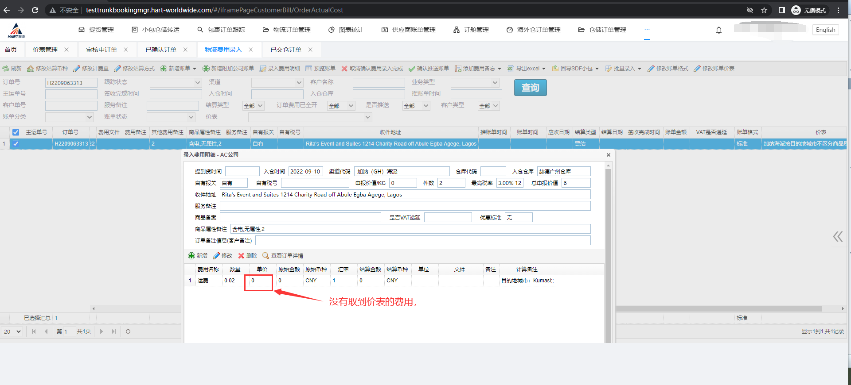Click the 刷新 refresh icon in toolbar
This screenshot has height=385, width=851.
[x=6, y=69]
